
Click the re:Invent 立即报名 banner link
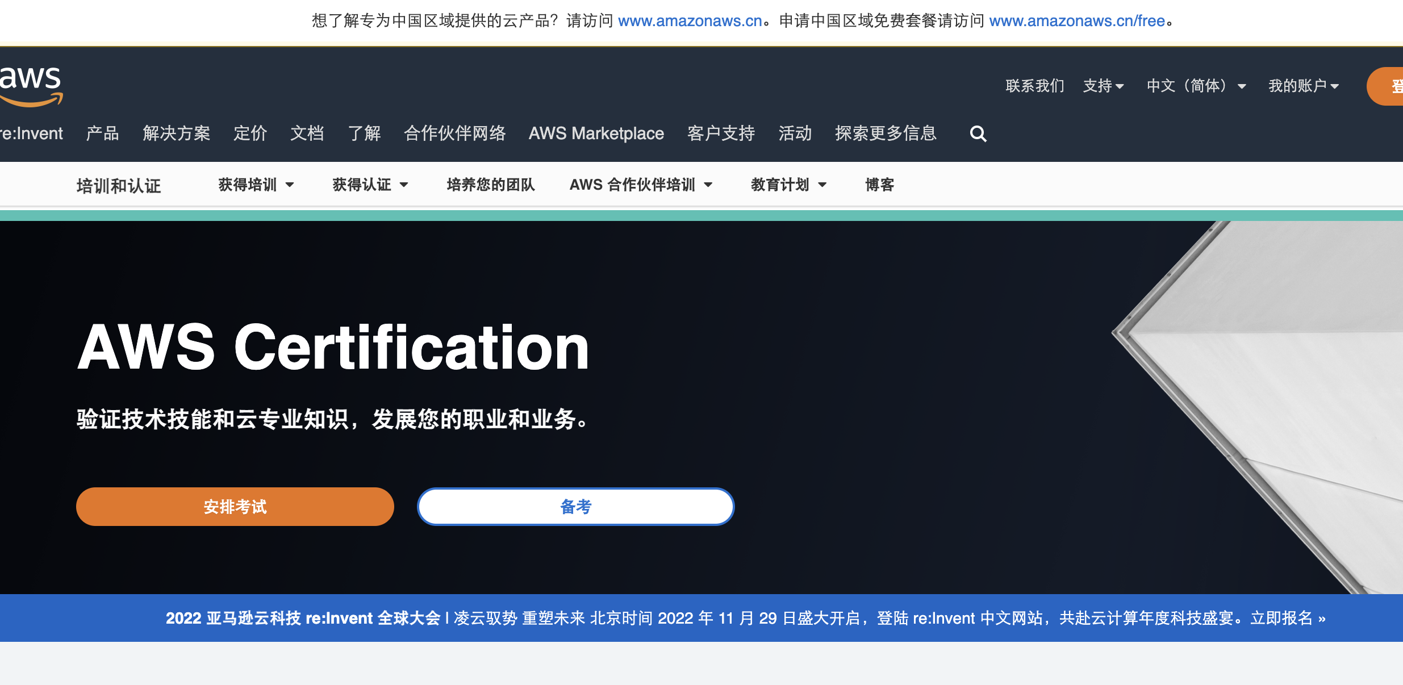click(1287, 618)
